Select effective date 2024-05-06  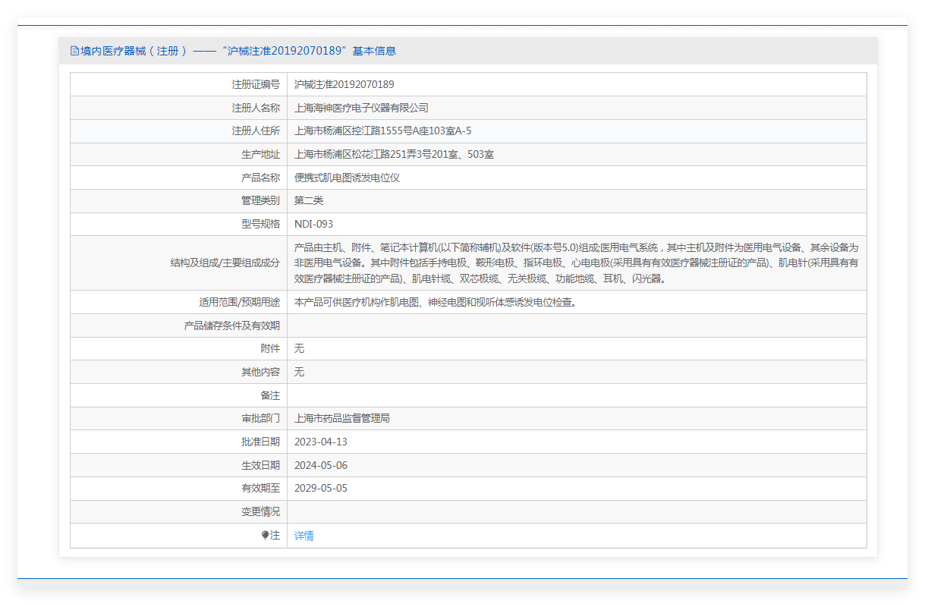[321, 465]
